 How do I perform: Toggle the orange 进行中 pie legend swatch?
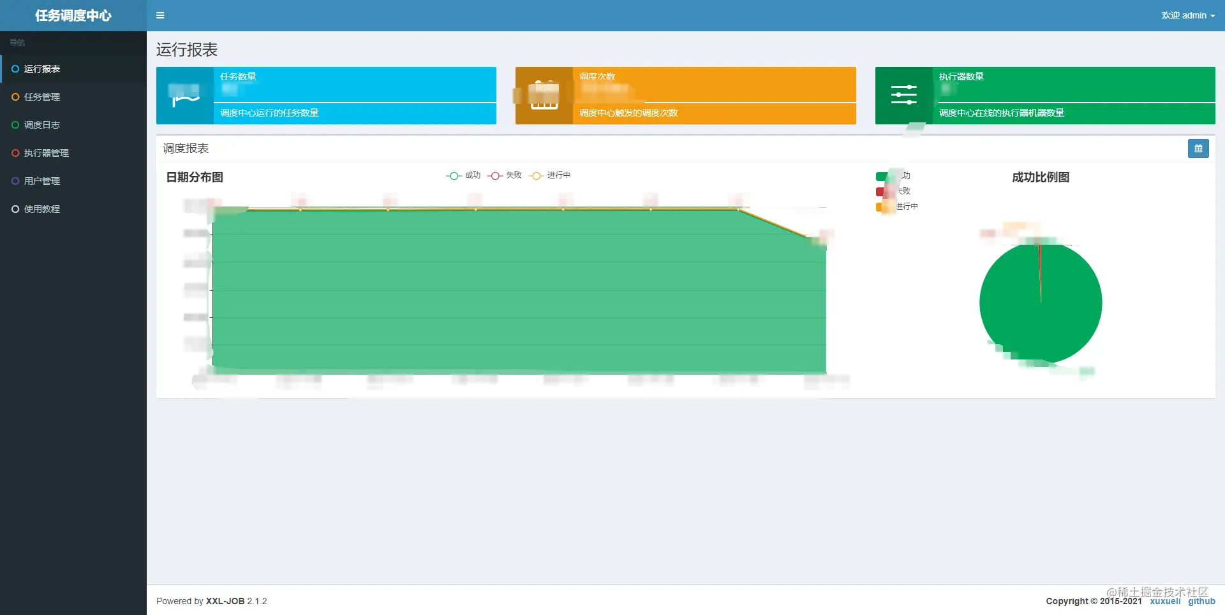[883, 207]
